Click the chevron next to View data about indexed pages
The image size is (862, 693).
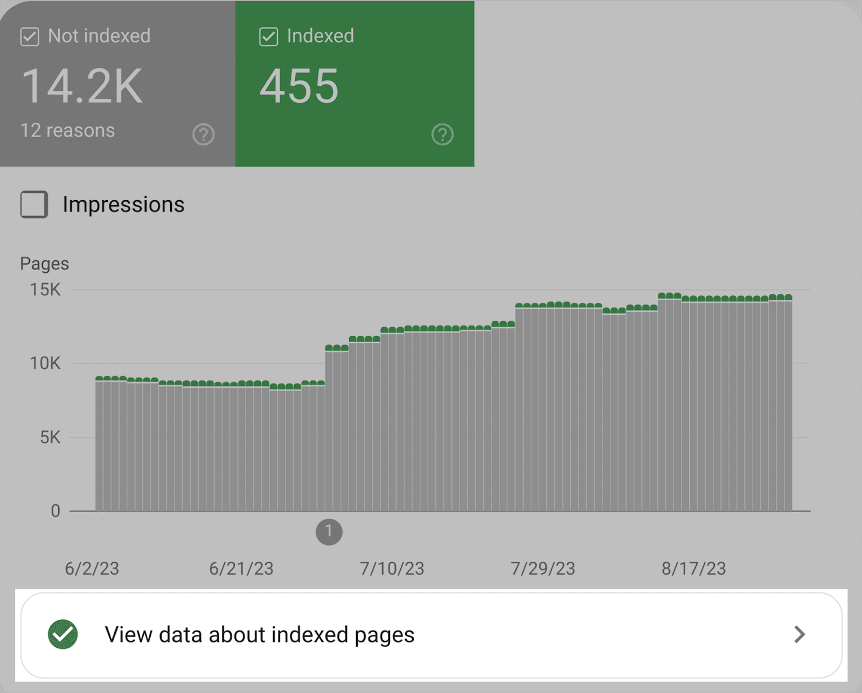[x=800, y=634]
